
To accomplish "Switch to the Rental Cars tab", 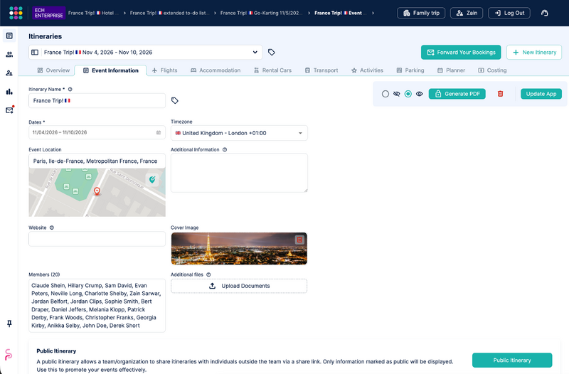I will 272,70.
